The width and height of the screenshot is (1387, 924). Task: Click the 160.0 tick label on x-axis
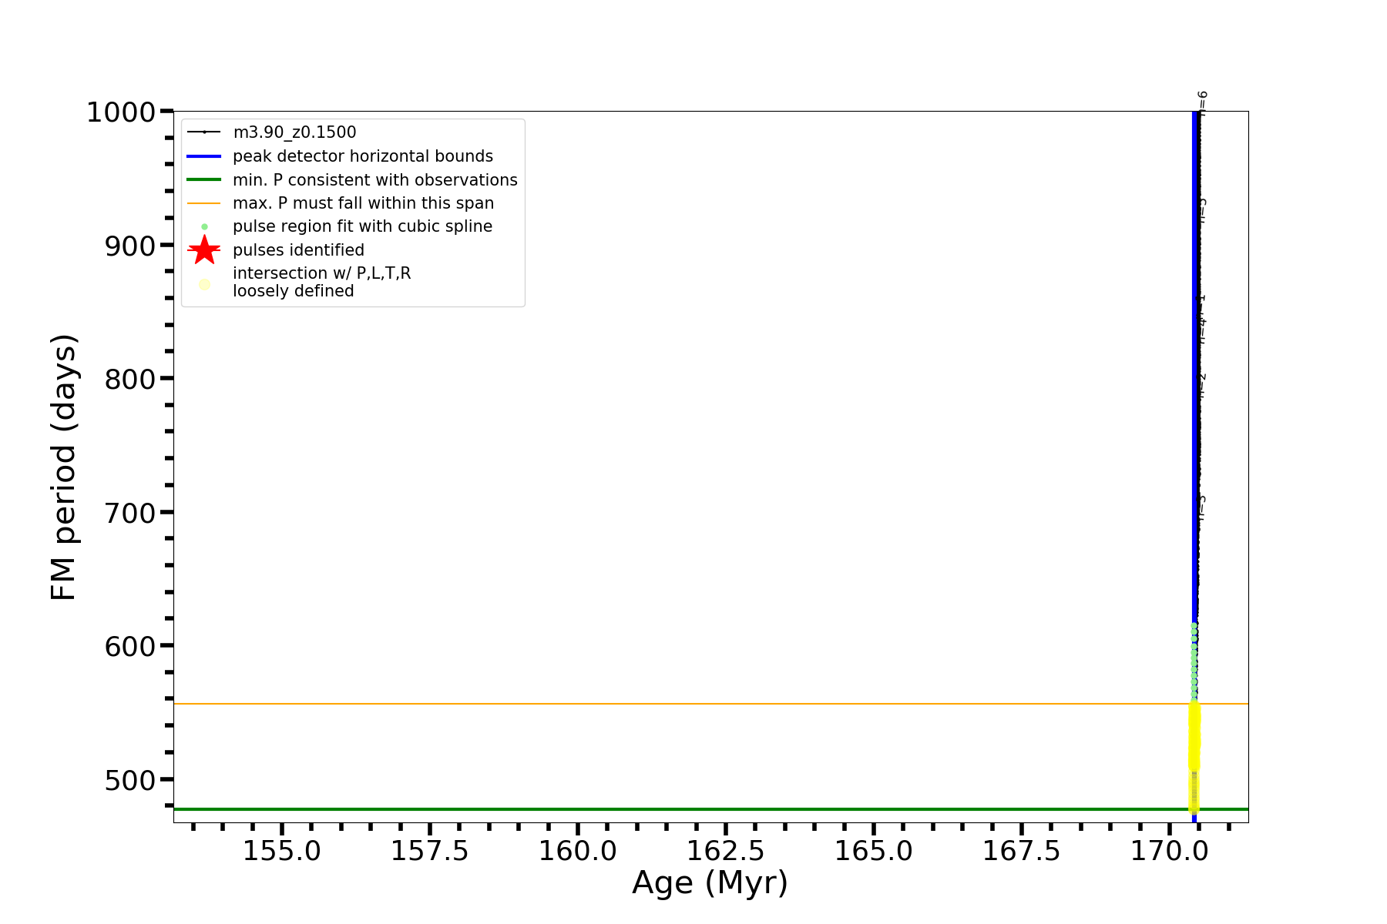coord(577,851)
